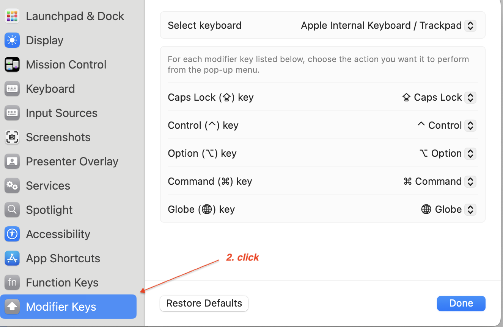Select the Keyboard sidebar item
The image size is (503, 327).
point(50,89)
